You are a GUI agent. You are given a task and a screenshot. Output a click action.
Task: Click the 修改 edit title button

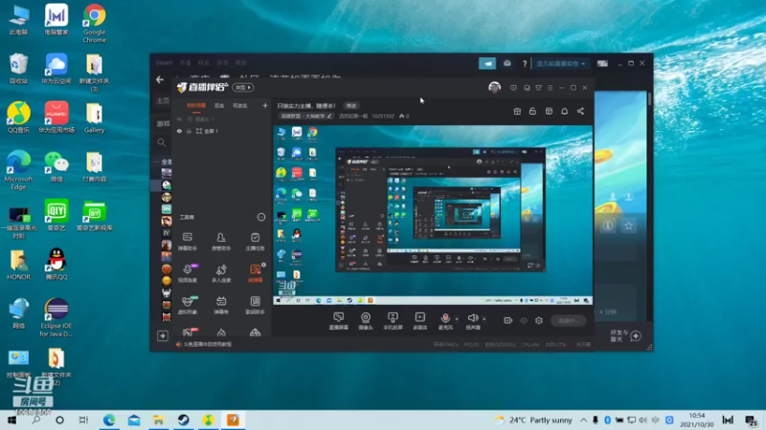351,105
